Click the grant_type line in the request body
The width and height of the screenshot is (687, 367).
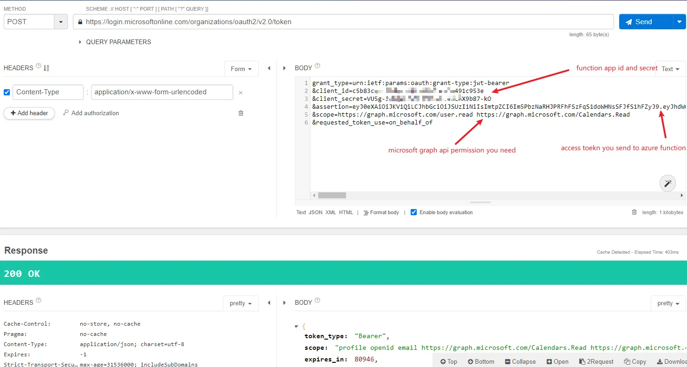click(x=411, y=83)
